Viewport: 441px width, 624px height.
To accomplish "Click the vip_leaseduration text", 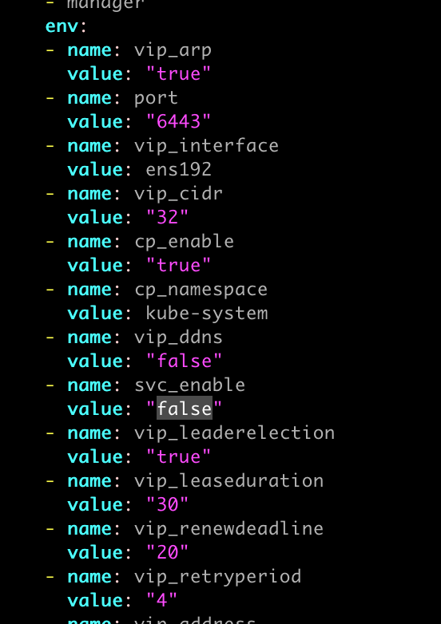I will pos(228,481).
